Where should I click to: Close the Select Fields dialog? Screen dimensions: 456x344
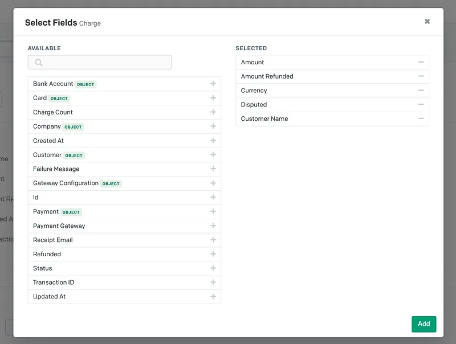coord(427,21)
